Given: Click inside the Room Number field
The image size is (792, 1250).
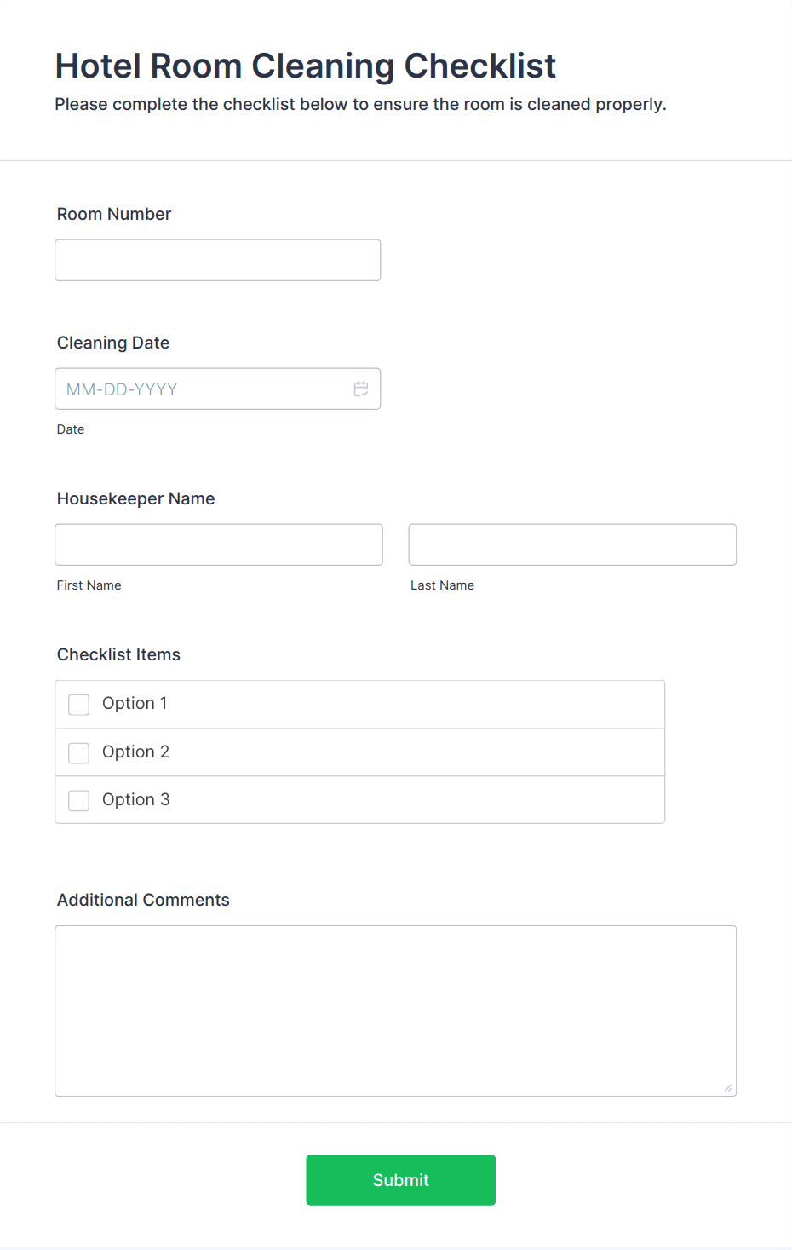Looking at the screenshot, I should 217,260.
